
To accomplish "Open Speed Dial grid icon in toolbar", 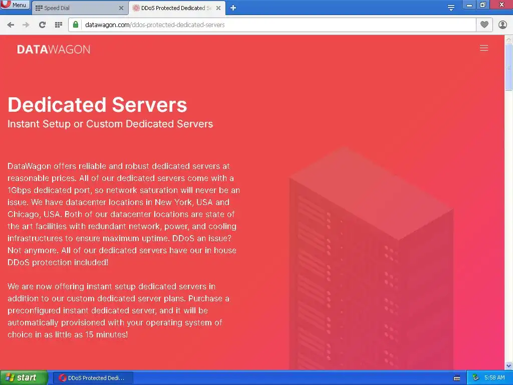I will click(59, 25).
